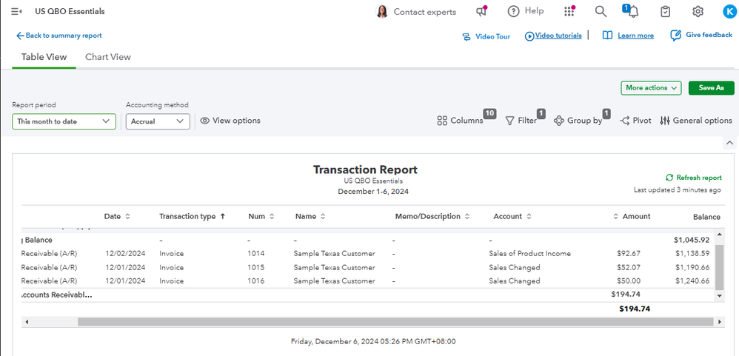This screenshot has height=356, width=739.
Task: Toggle sort on Transaction type column
Action: point(223,216)
